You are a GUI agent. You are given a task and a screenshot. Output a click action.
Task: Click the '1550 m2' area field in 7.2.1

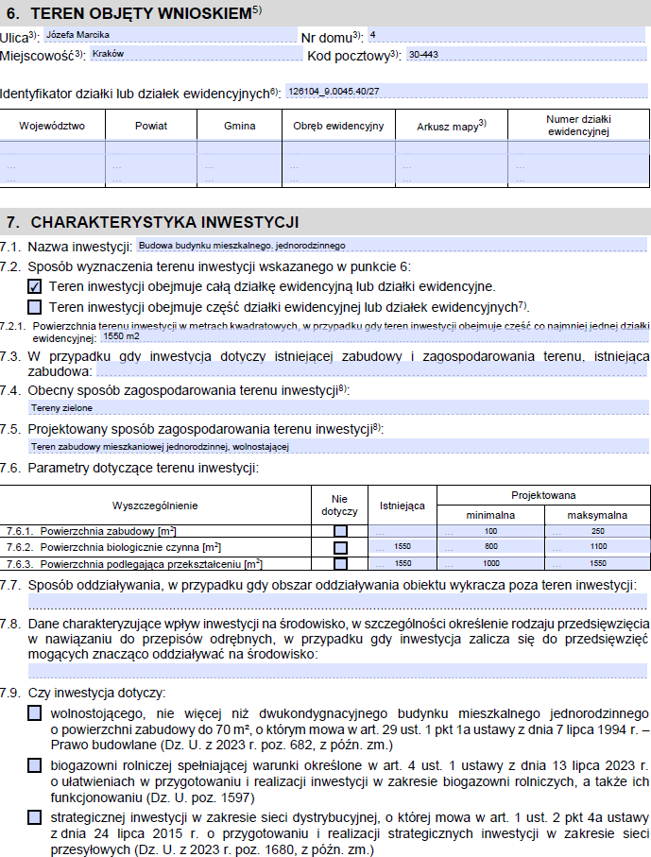[x=373, y=335]
